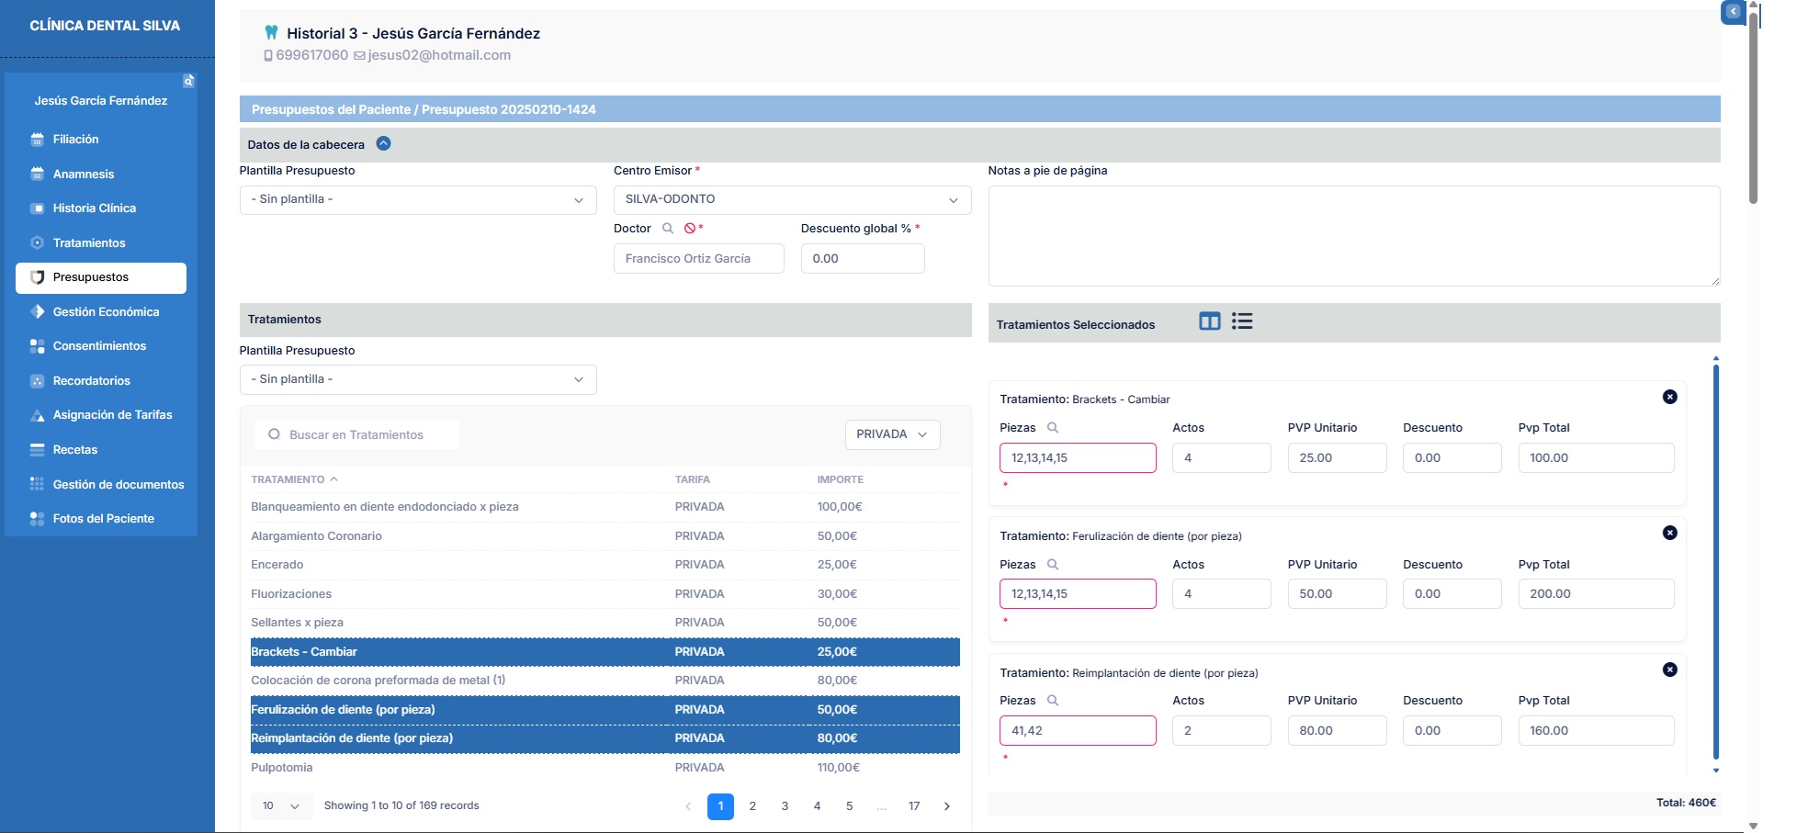This screenshot has height=833, width=1819.
Task: Open header Plantilla Presupuesto dropdown
Action: coord(418,199)
